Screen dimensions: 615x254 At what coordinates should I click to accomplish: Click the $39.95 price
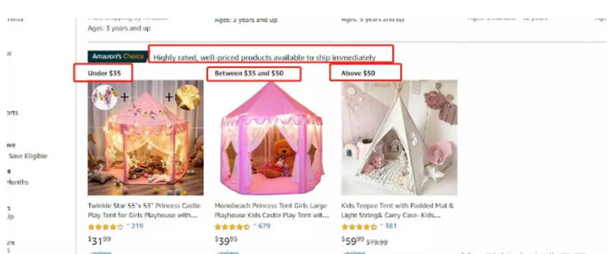[x=226, y=240]
